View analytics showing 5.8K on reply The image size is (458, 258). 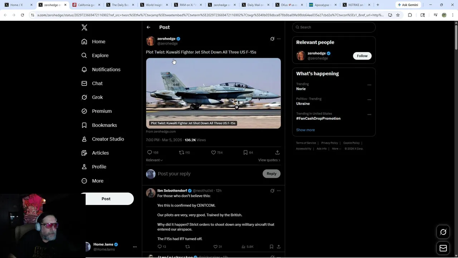(x=247, y=247)
